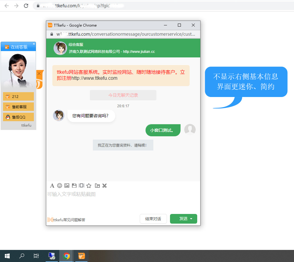Open Windows taskbar search

[x=22, y=256]
